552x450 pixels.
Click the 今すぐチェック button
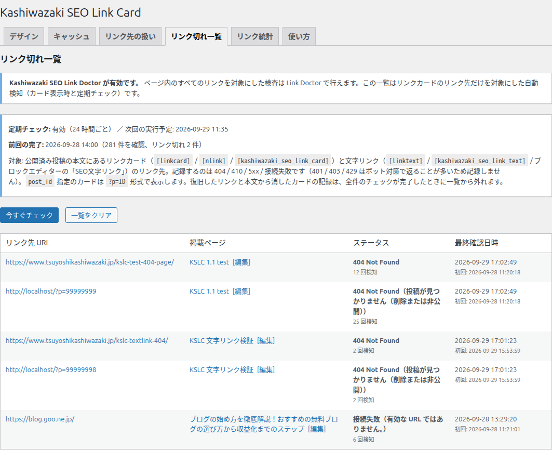pyautogui.click(x=29, y=215)
